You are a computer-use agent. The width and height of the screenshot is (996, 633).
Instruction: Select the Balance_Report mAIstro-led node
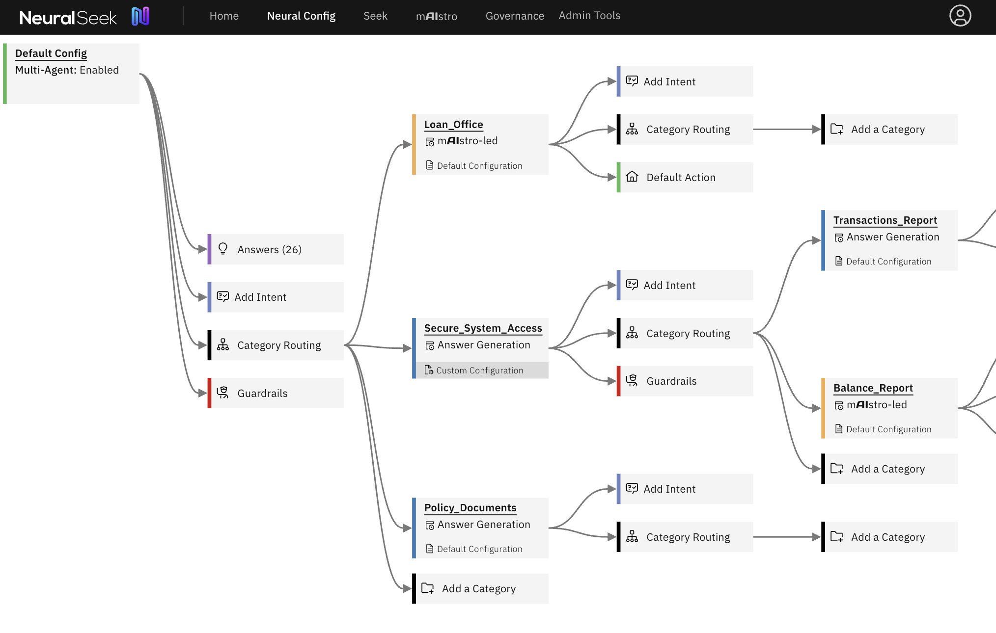click(x=877, y=405)
